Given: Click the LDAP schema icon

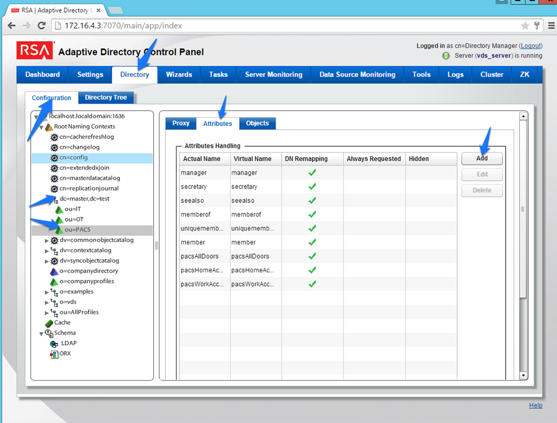Looking at the screenshot, I should pyautogui.click(x=54, y=344).
